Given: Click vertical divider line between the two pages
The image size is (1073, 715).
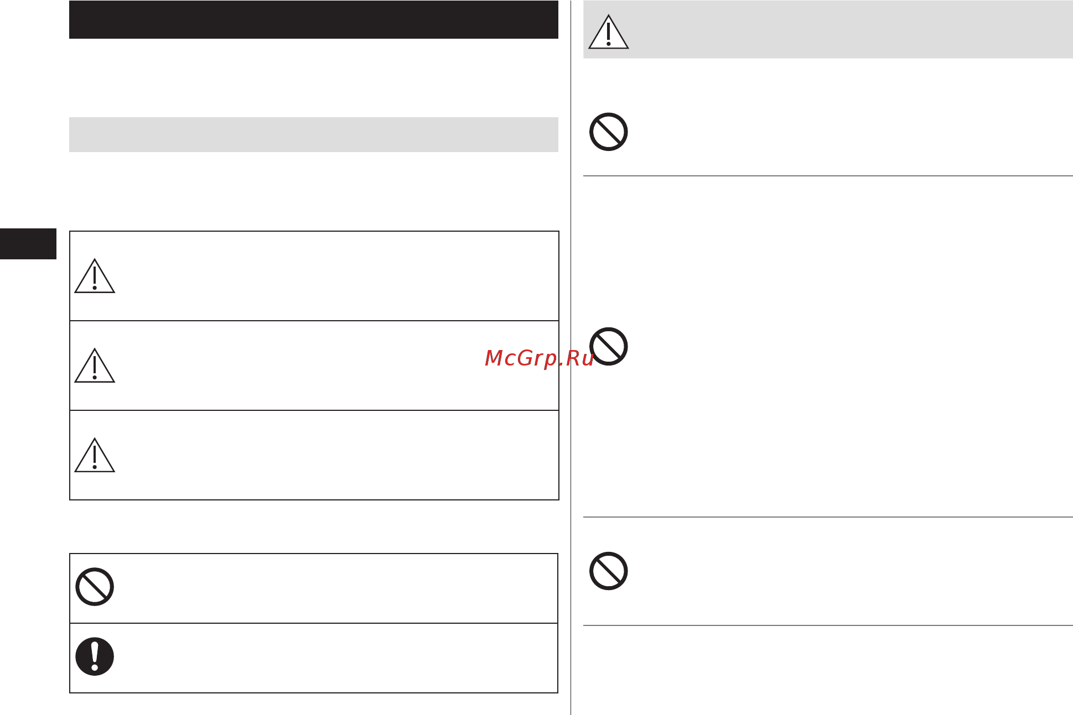Looking at the screenshot, I should [x=571, y=357].
